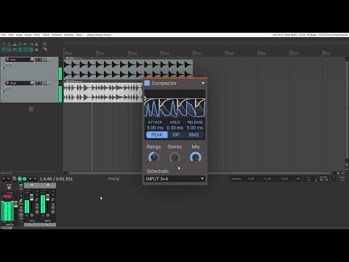Viewport: 349px width, 262px height.
Task: Click the Undo toolbar icon
Action: [25, 44]
